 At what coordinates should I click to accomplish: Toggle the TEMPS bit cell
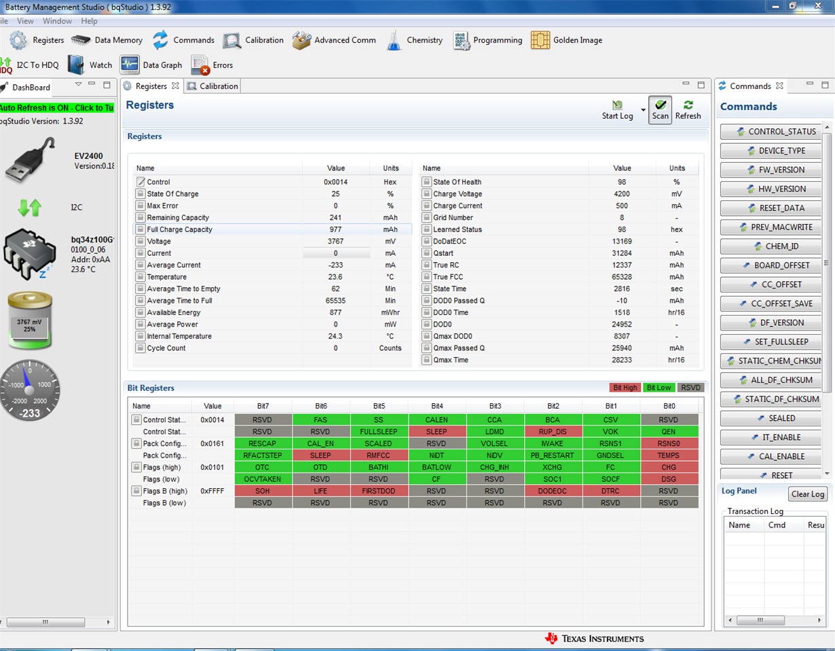(669, 455)
